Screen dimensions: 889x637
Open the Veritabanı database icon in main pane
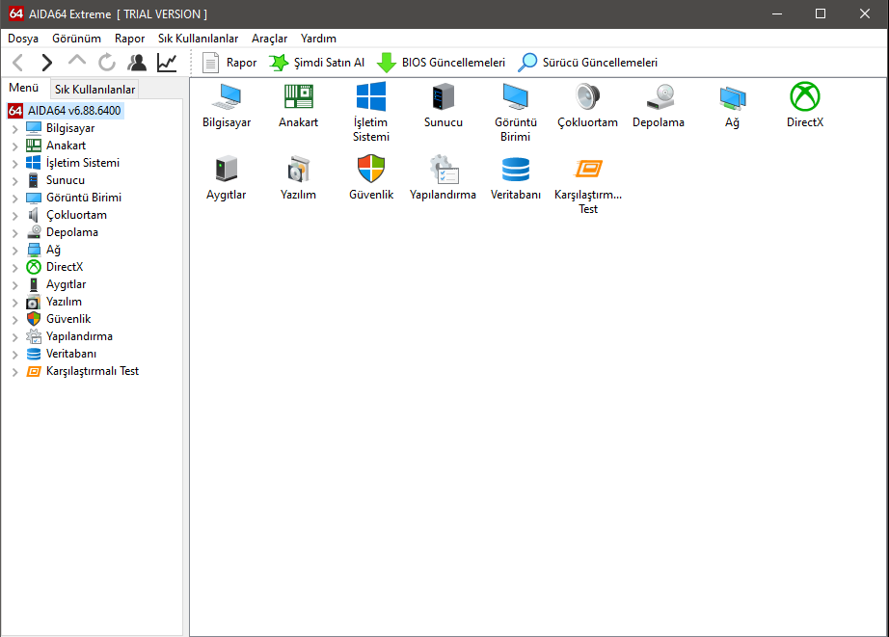[x=516, y=178]
